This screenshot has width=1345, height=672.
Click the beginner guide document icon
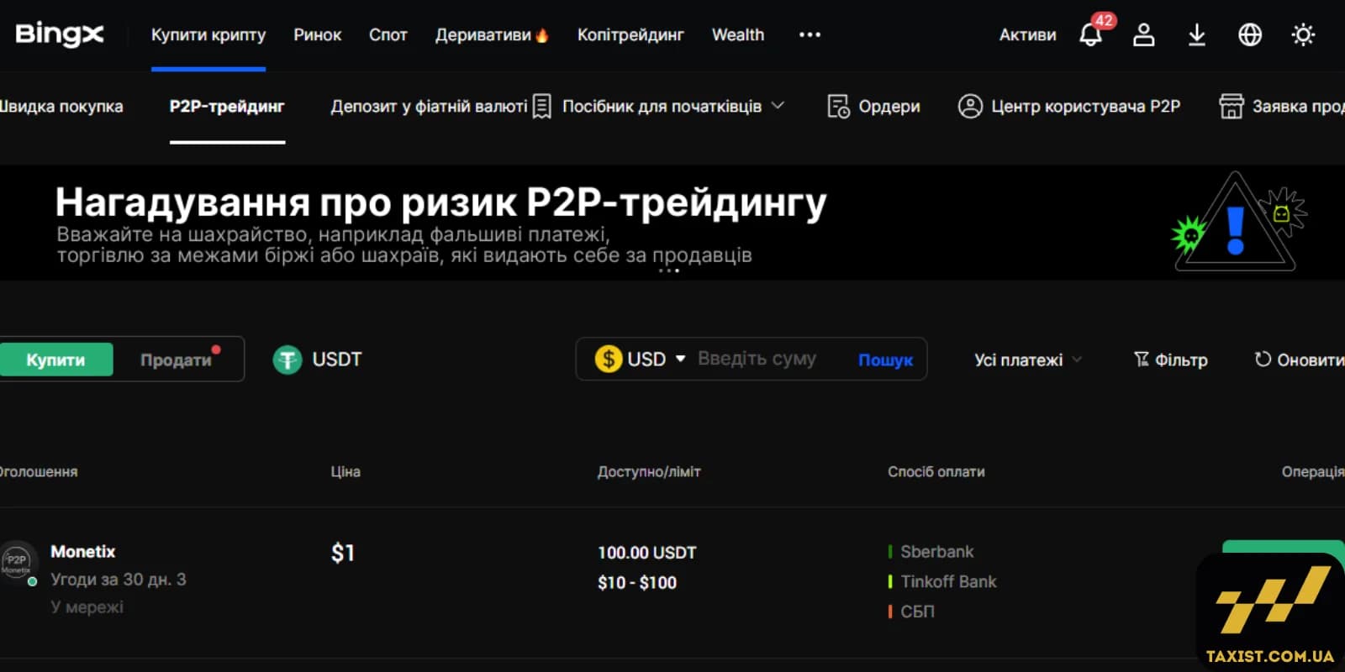[x=542, y=107]
